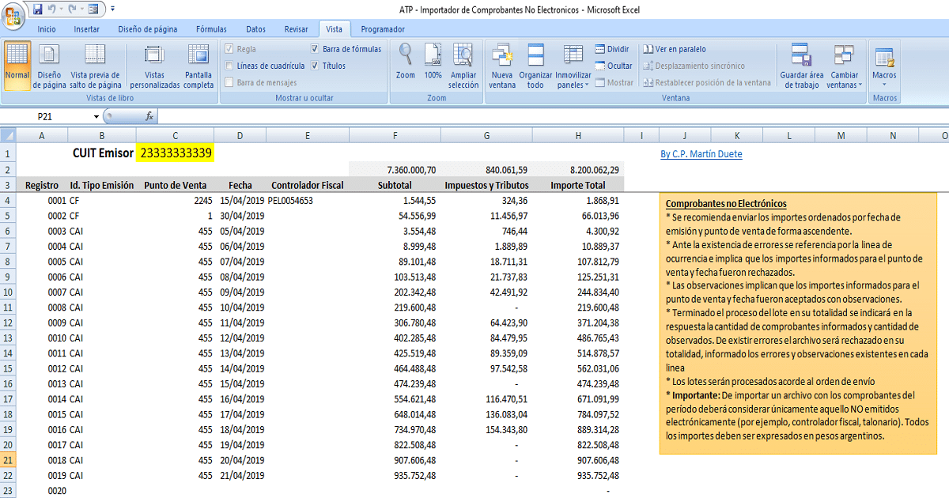Switch to Normal view
949x498 pixels.
17,65
